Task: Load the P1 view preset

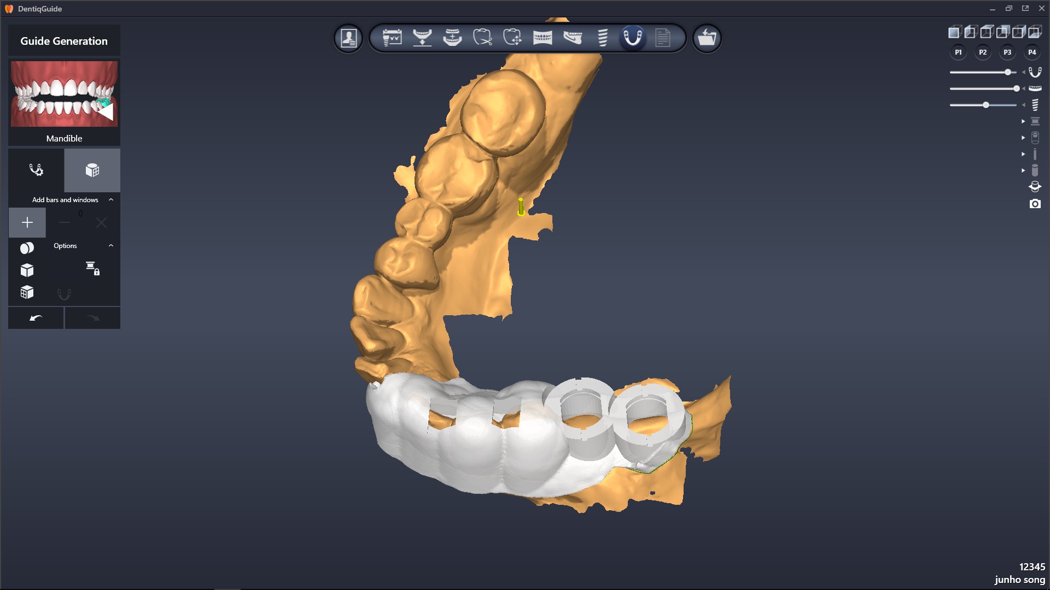Action: 958,52
